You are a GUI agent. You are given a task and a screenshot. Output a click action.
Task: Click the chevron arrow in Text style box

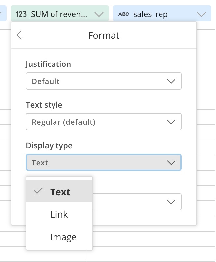171,122
